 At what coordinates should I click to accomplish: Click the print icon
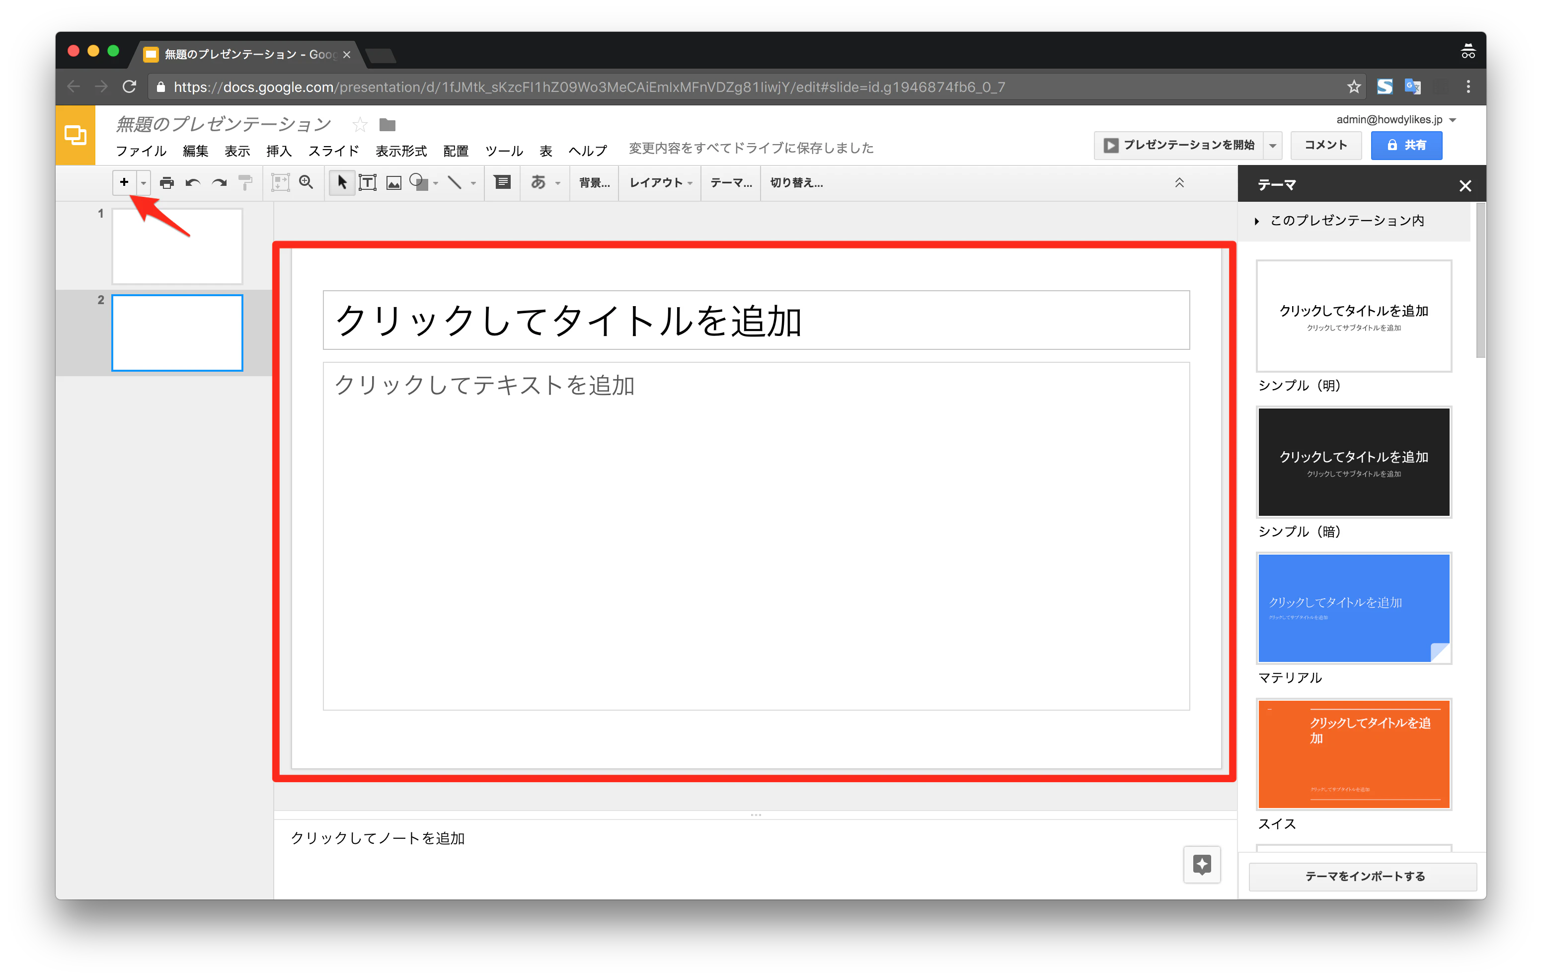pyautogui.click(x=166, y=182)
